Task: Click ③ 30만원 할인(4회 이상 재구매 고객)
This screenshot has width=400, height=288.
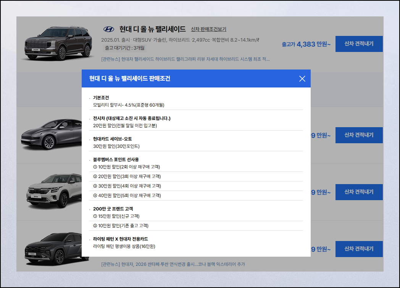Action: [127, 186]
